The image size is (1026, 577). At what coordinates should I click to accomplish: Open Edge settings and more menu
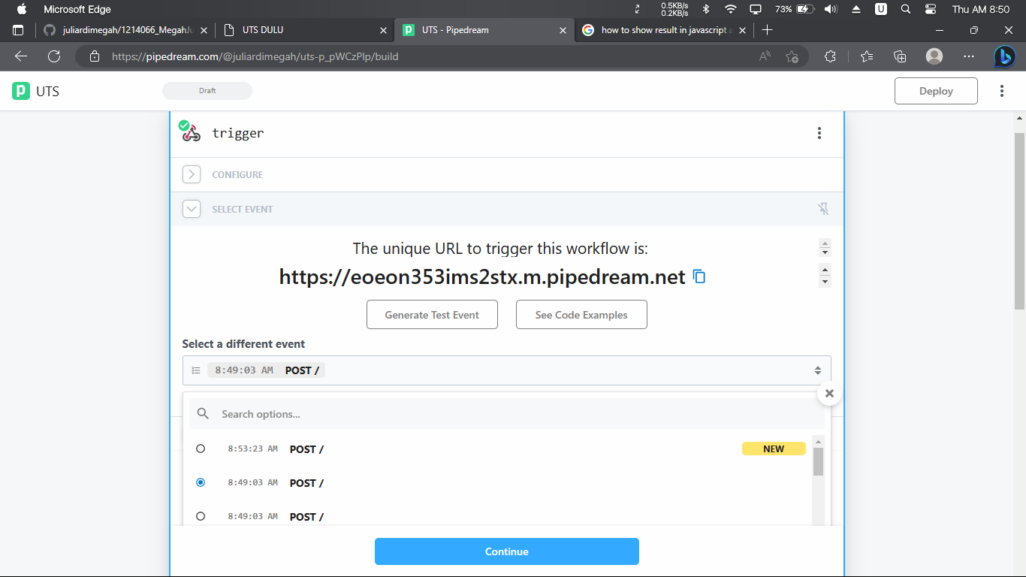(969, 56)
